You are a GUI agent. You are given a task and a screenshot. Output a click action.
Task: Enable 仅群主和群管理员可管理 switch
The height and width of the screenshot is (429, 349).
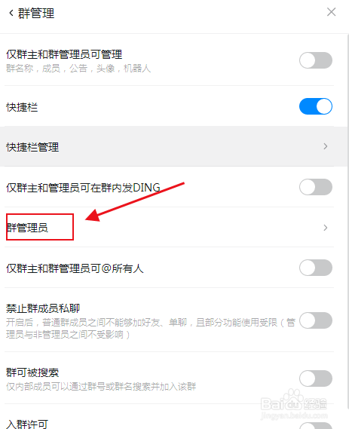click(x=316, y=60)
